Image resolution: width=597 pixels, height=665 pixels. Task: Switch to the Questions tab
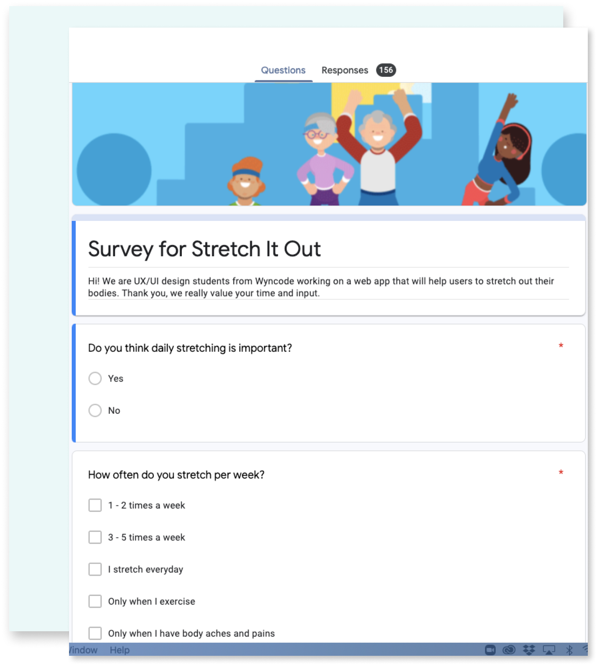pos(283,70)
